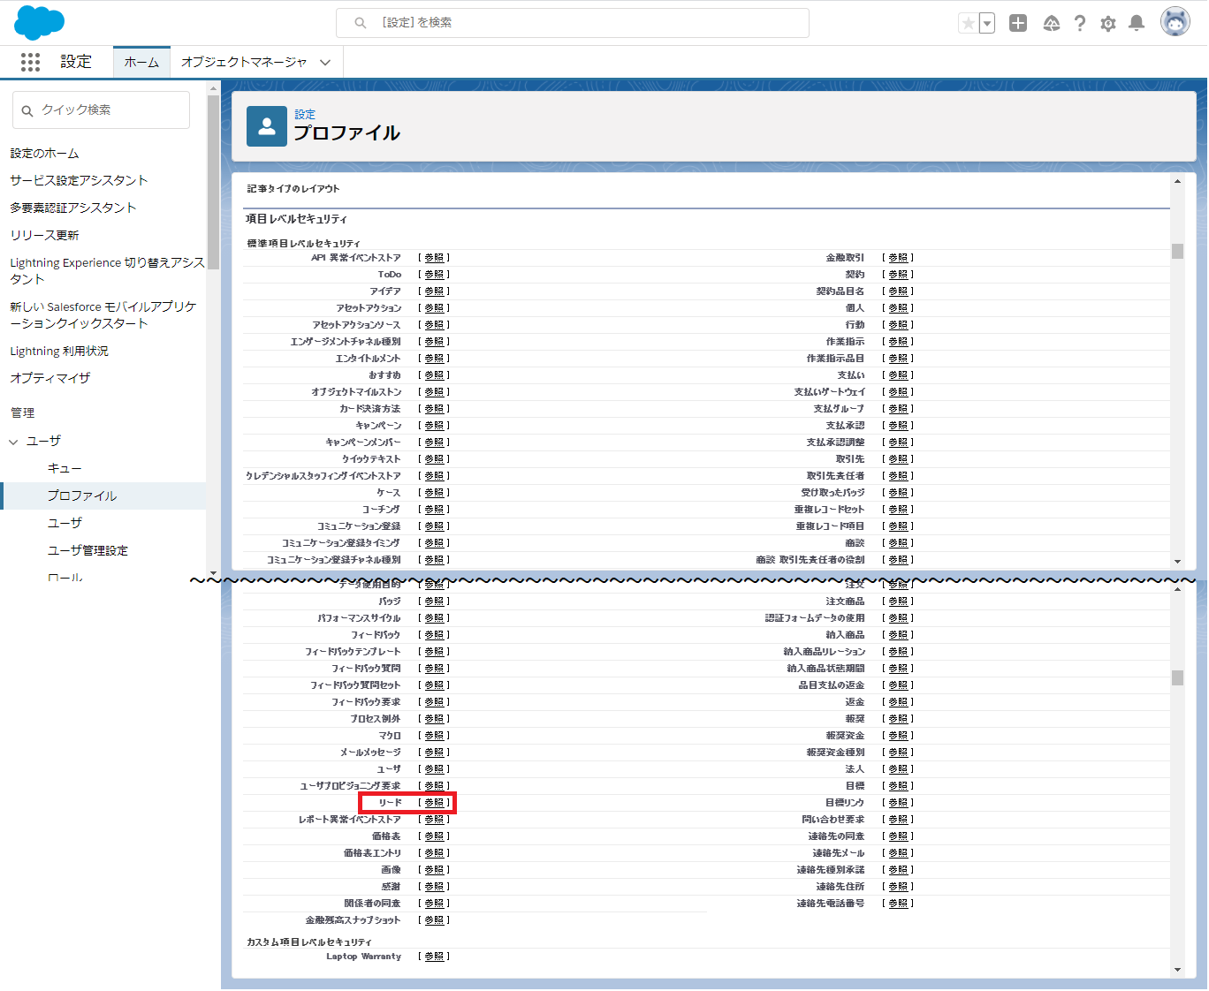Image resolution: width=1209 pixels, height=991 pixels.
Task: Open the notifications bell
Action: click(1137, 23)
